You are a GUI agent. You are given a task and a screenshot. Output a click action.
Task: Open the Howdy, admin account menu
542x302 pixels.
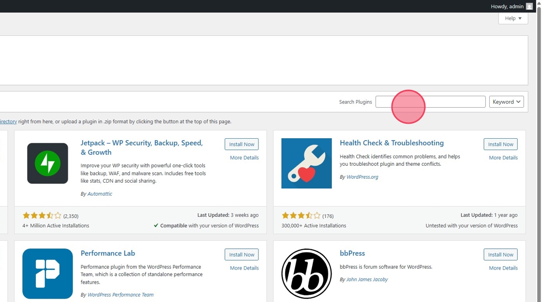point(507,6)
